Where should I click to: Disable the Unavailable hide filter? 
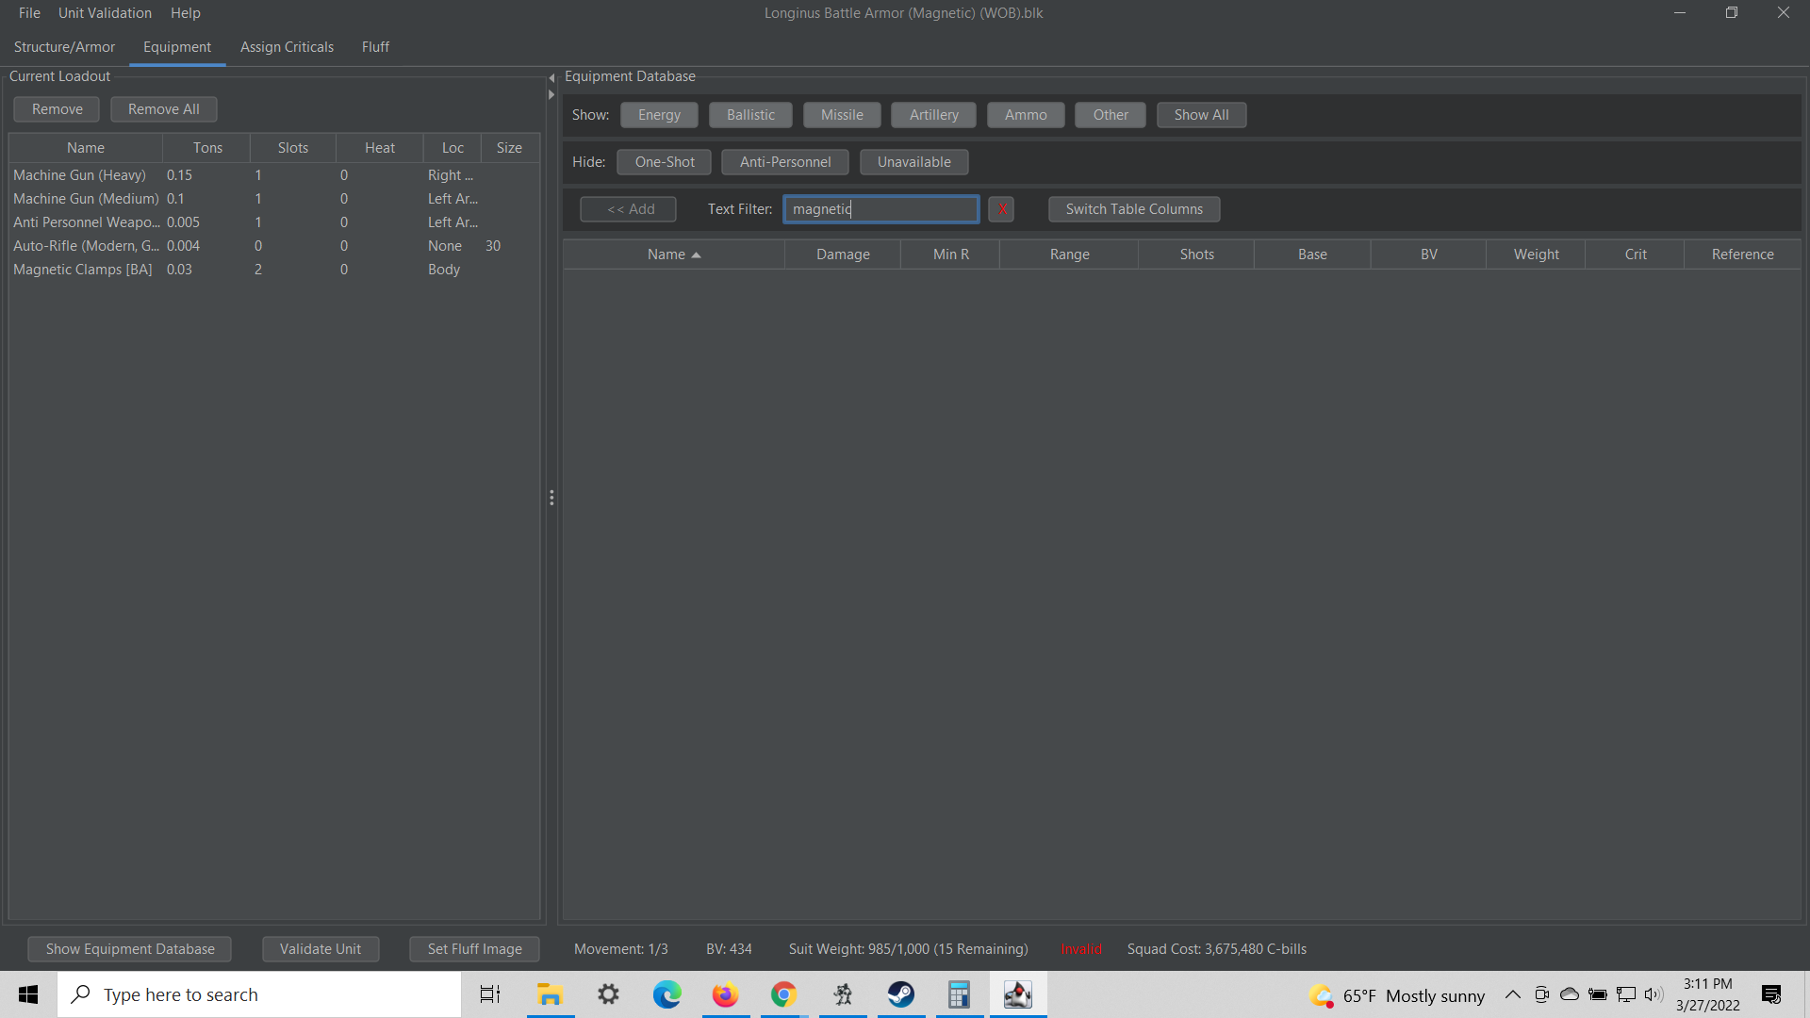tap(913, 161)
